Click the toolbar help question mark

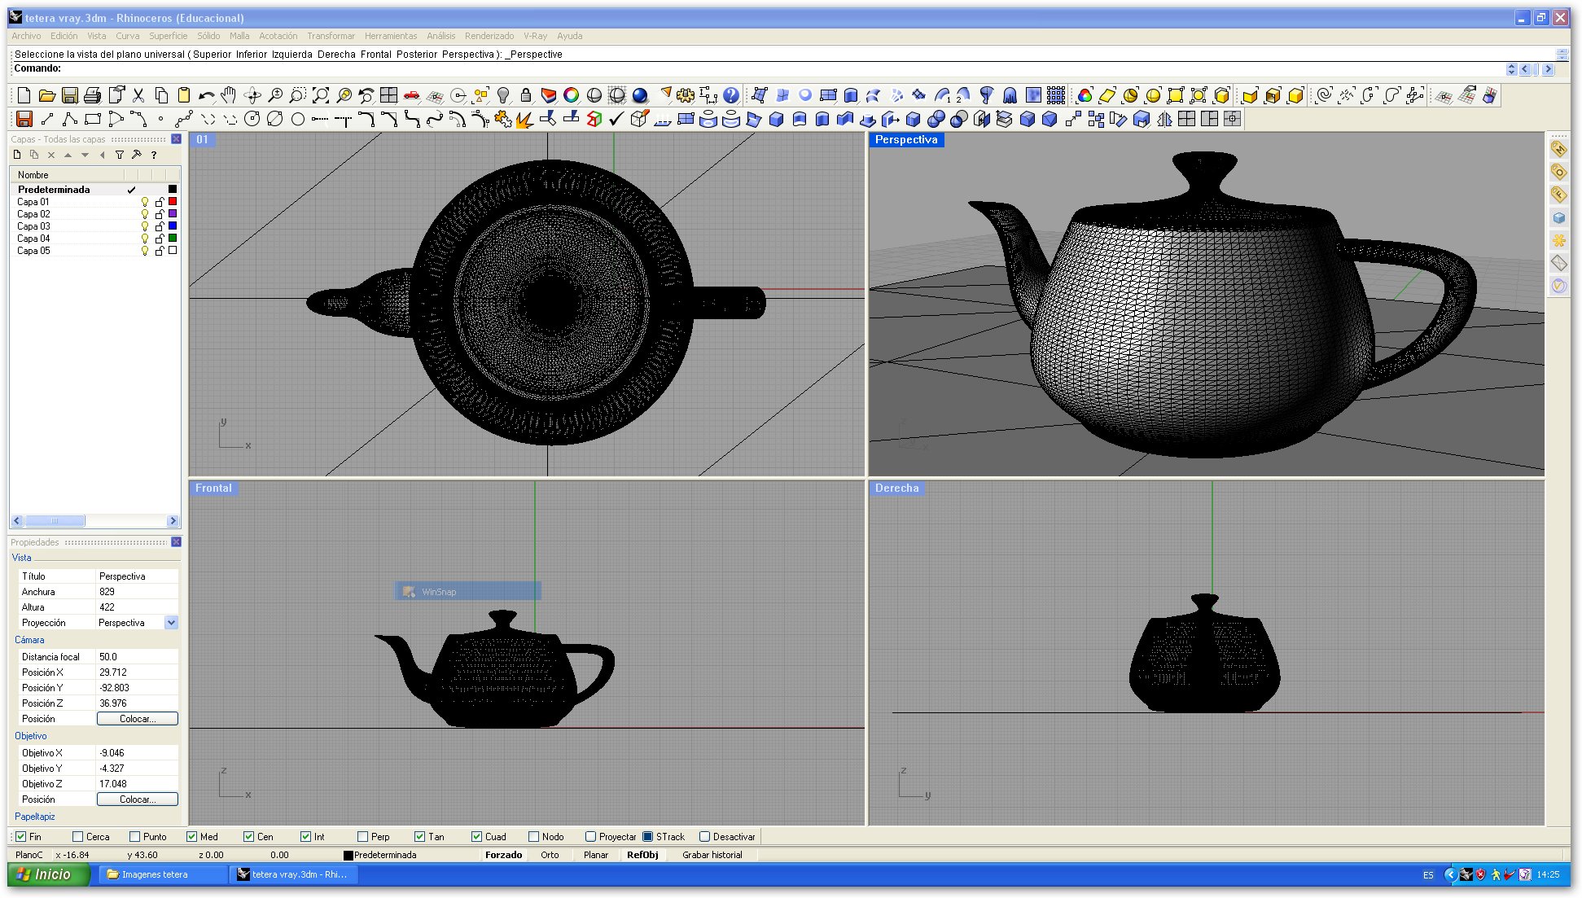731,95
